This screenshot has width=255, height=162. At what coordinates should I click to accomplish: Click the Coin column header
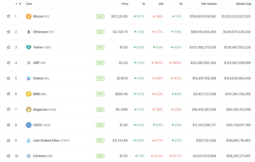tap(29, 4)
